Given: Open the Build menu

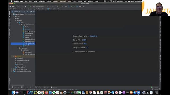Looking at the screenshot, I should coord(70,1).
